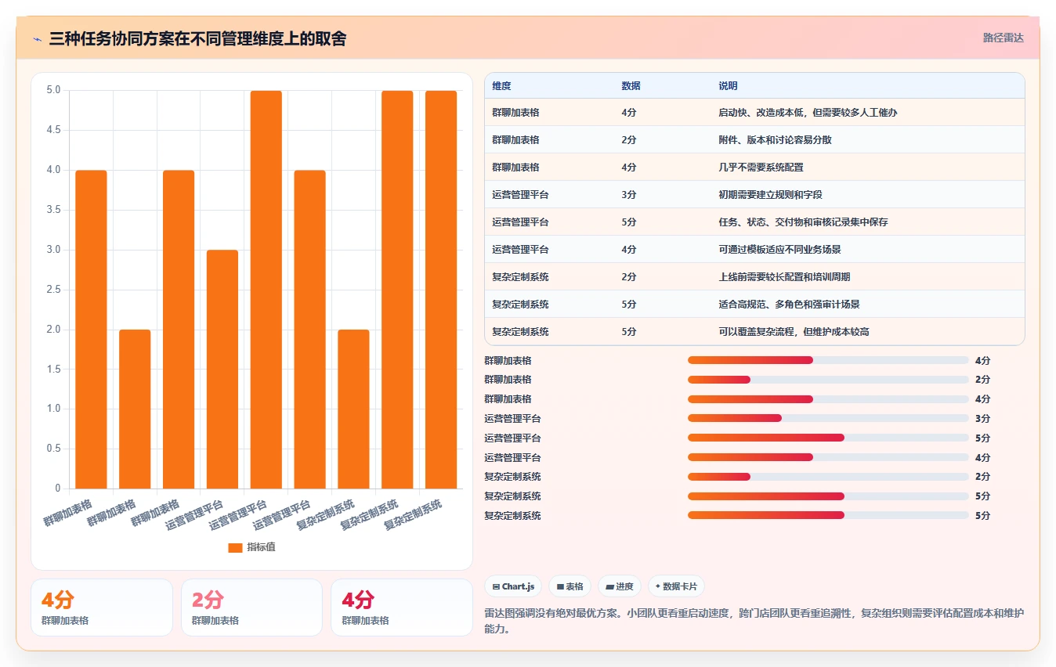Click chart bar for 运营管理平台 at 4.0
Viewport: 1056px width, 667px height.
click(309, 330)
